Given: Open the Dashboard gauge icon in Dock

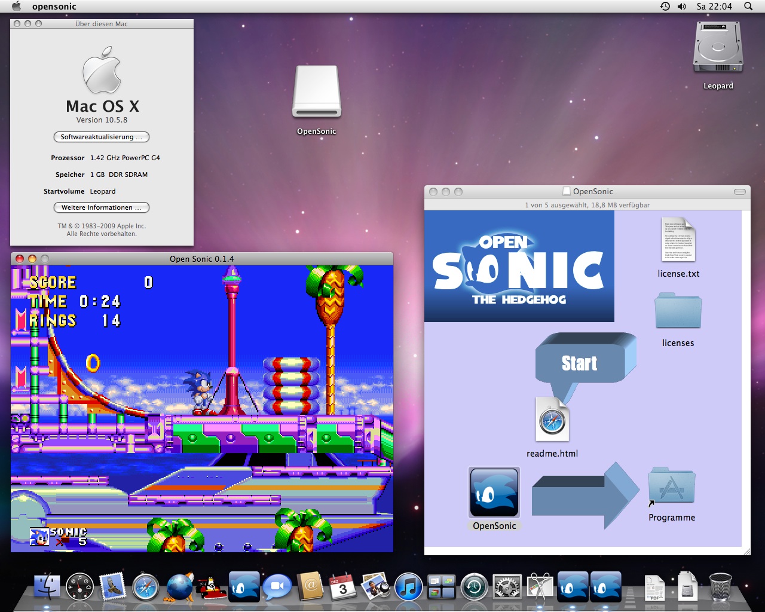Looking at the screenshot, I should pos(79,587).
